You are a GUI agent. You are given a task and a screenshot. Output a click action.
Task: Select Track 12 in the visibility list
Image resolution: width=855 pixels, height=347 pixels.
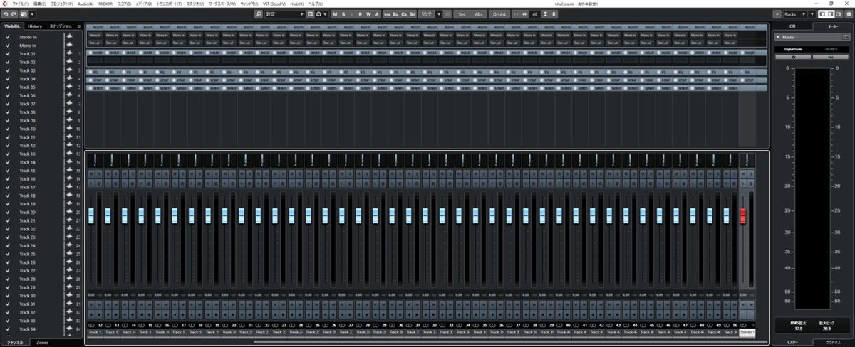(27, 145)
